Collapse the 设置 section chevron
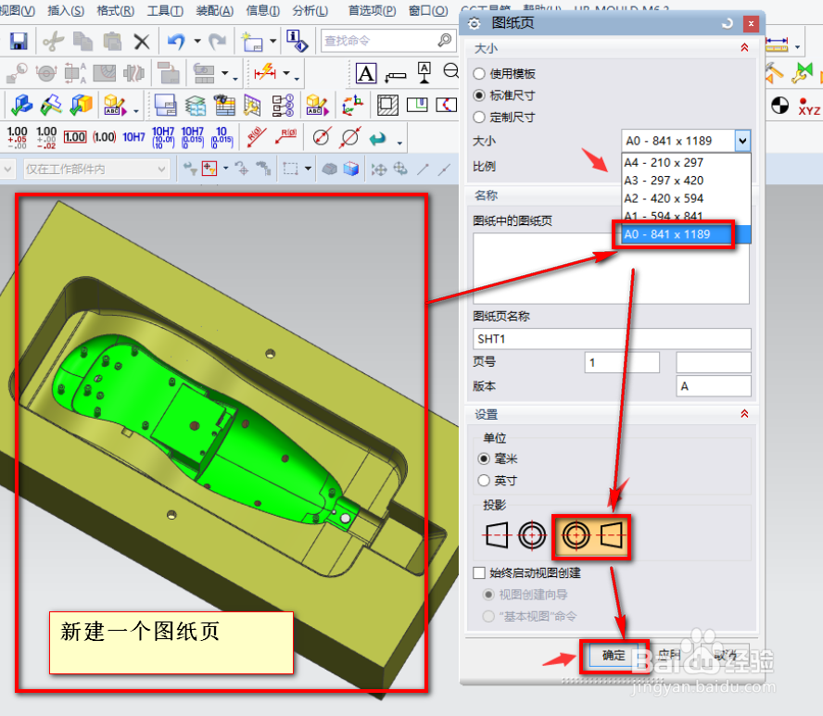Viewport: 823px width, 716px height. pyautogui.click(x=744, y=414)
